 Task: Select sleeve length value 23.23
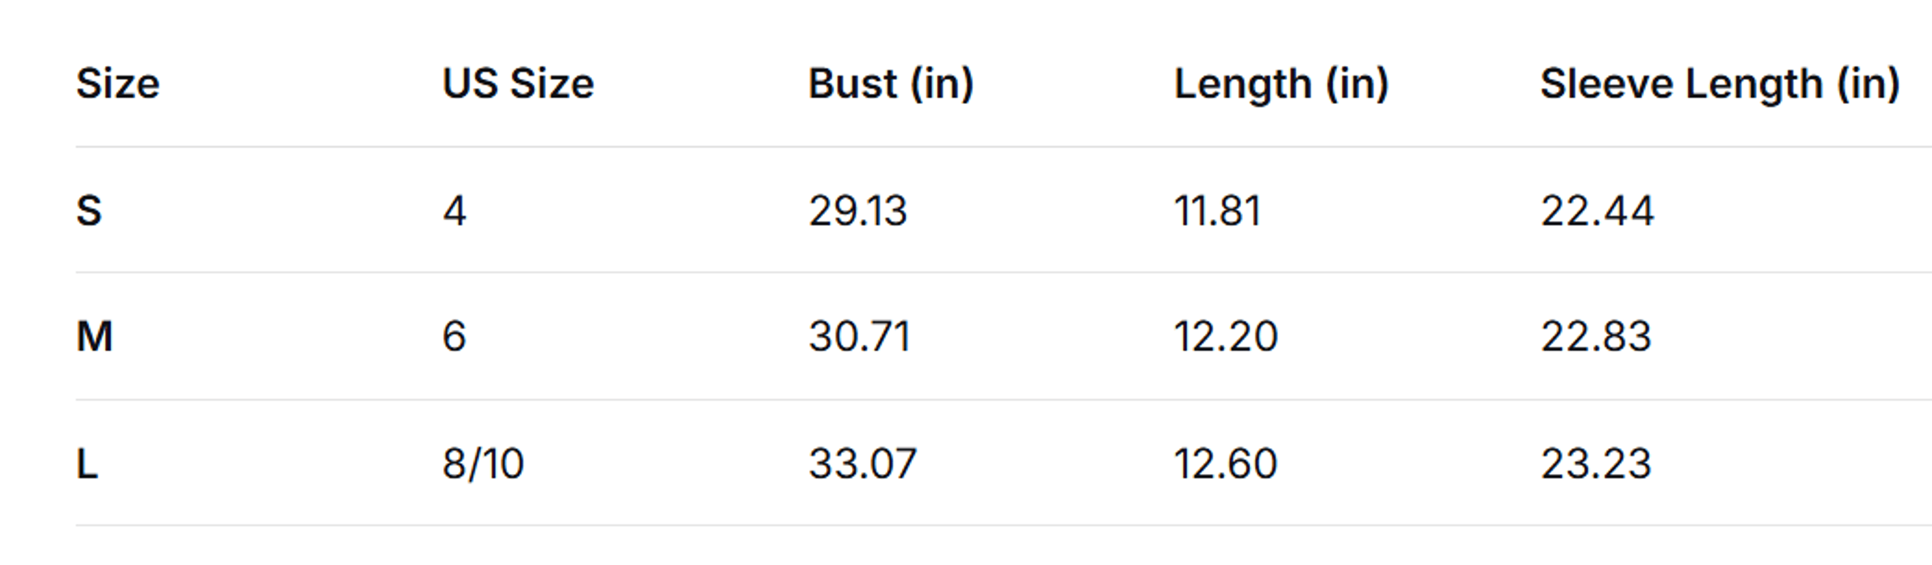point(1596,464)
